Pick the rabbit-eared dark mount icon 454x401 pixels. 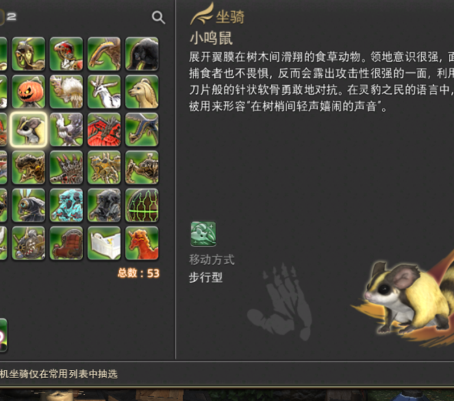click(x=29, y=205)
